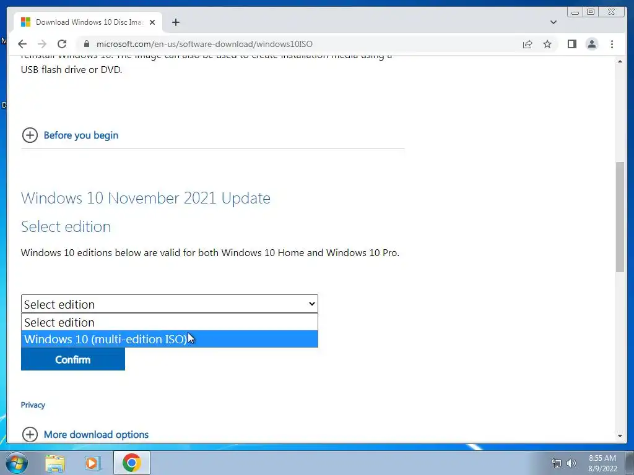Click the scrollbar up arrow
This screenshot has height=475, width=634.
pyautogui.click(x=620, y=61)
